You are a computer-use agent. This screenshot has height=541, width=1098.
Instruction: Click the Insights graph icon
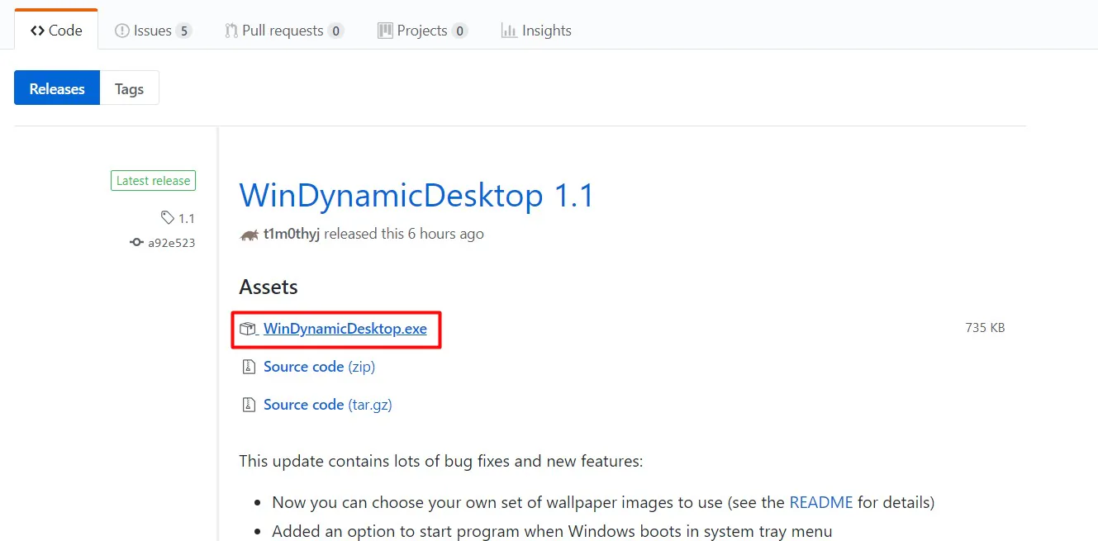point(509,31)
